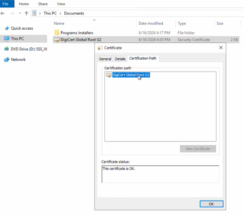244x215 pixels.
Task: Expand the chevron before This PC breadcrumb
Action: pyautogui.click(x=40, y=13)
